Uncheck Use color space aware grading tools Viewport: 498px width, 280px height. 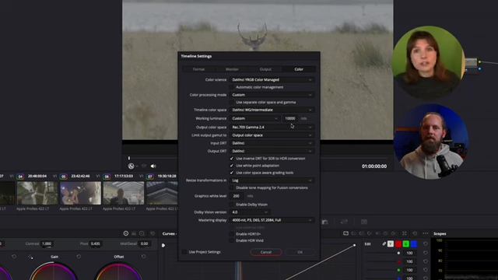pyautogui.click(x=232, y=173)
